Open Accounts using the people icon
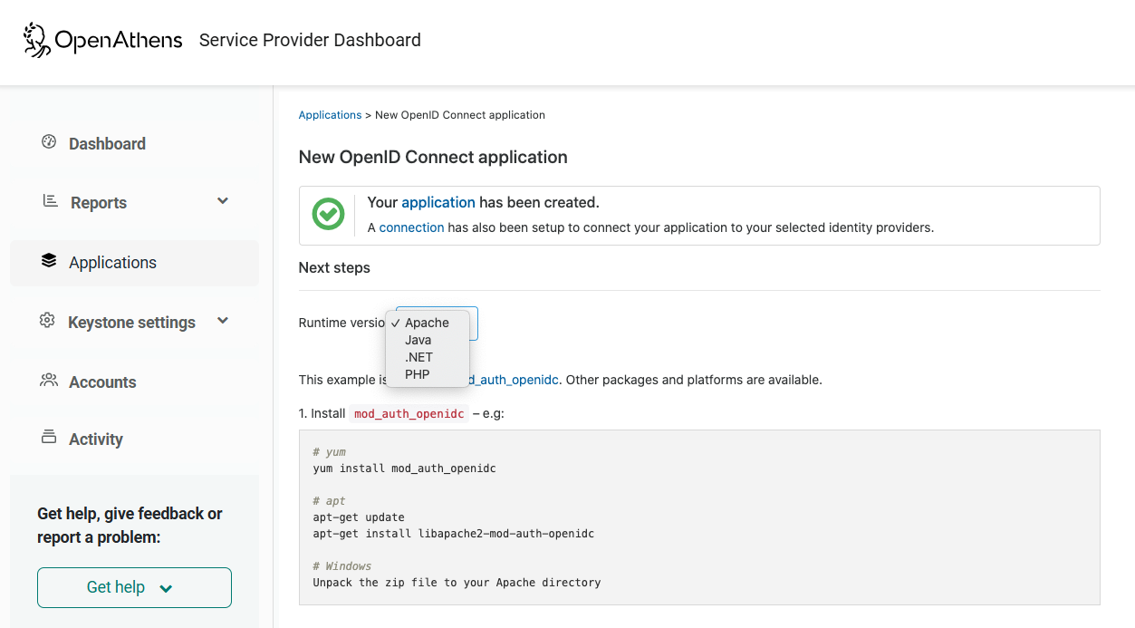The height and width of the screenshot is (628, 1135). (x=48, y=381)
